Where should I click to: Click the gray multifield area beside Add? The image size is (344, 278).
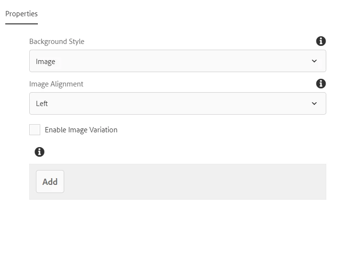click(192, 182)
